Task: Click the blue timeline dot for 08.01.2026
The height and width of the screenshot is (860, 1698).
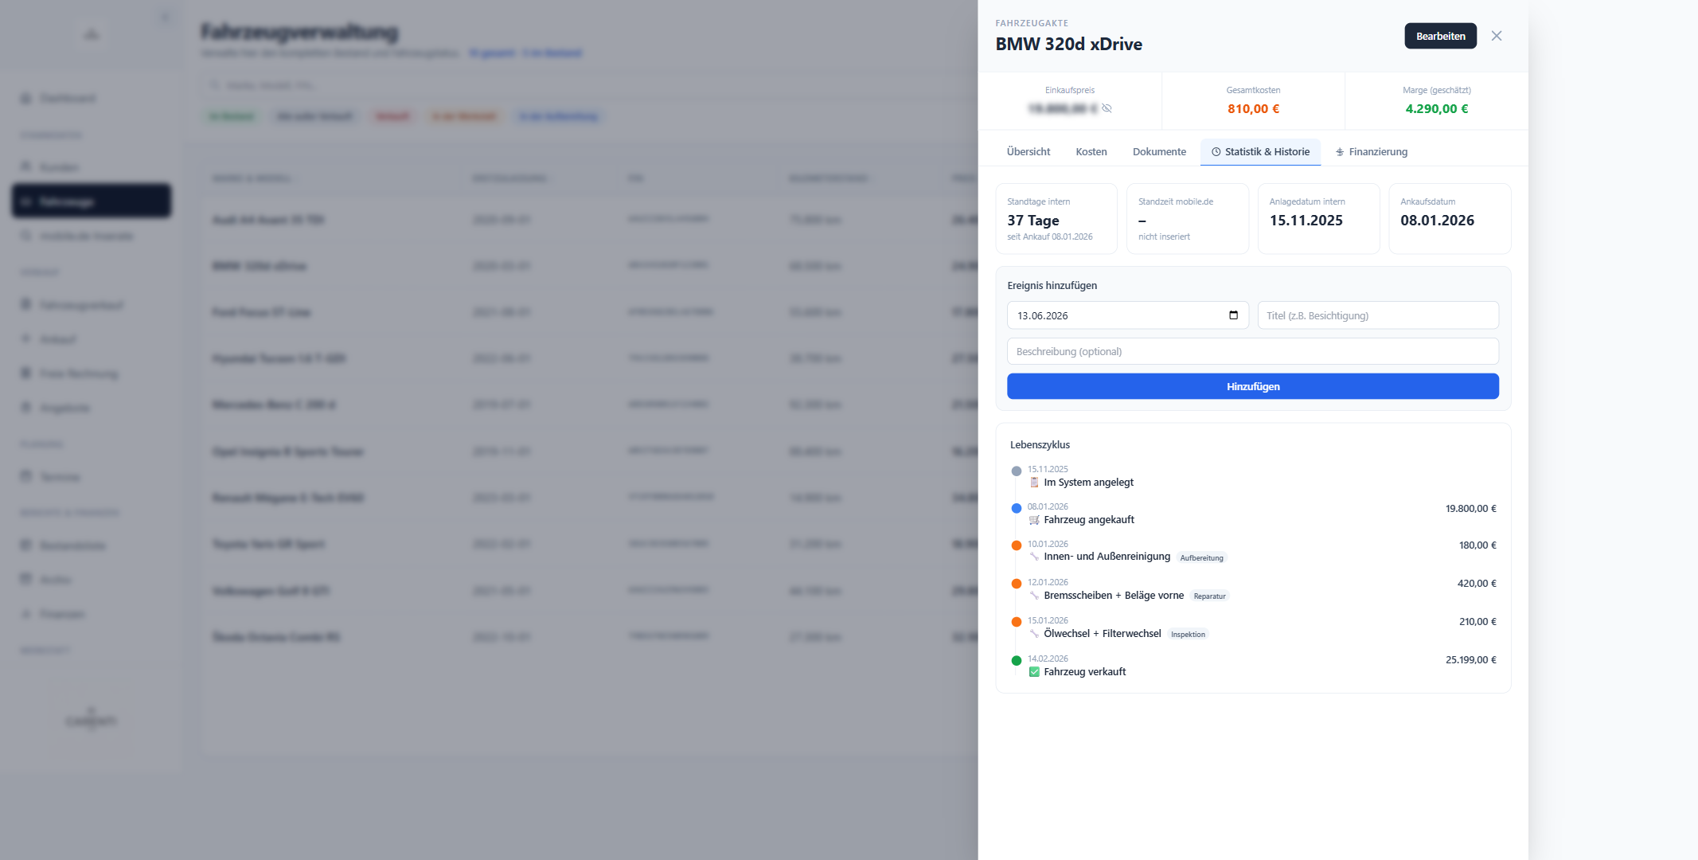Action: pyautogui.click(x=1016, y=508)
